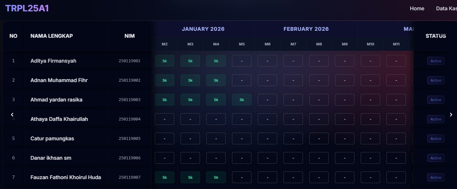Click the M6 week column header
The height and width of the screenshot is (189, 457).
pos(267,44)
